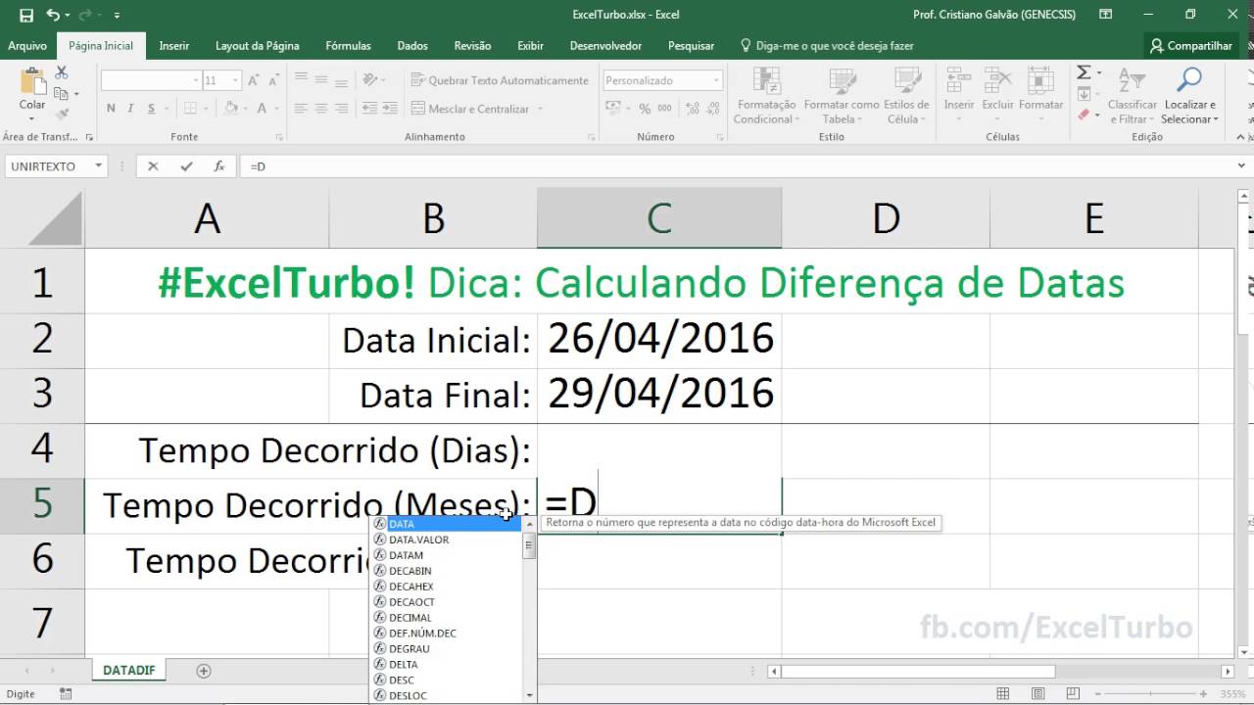Select the DATADIF sheet tab
Image resolution: width=1254 pixels, height=705 pixels.
[128, 671]
